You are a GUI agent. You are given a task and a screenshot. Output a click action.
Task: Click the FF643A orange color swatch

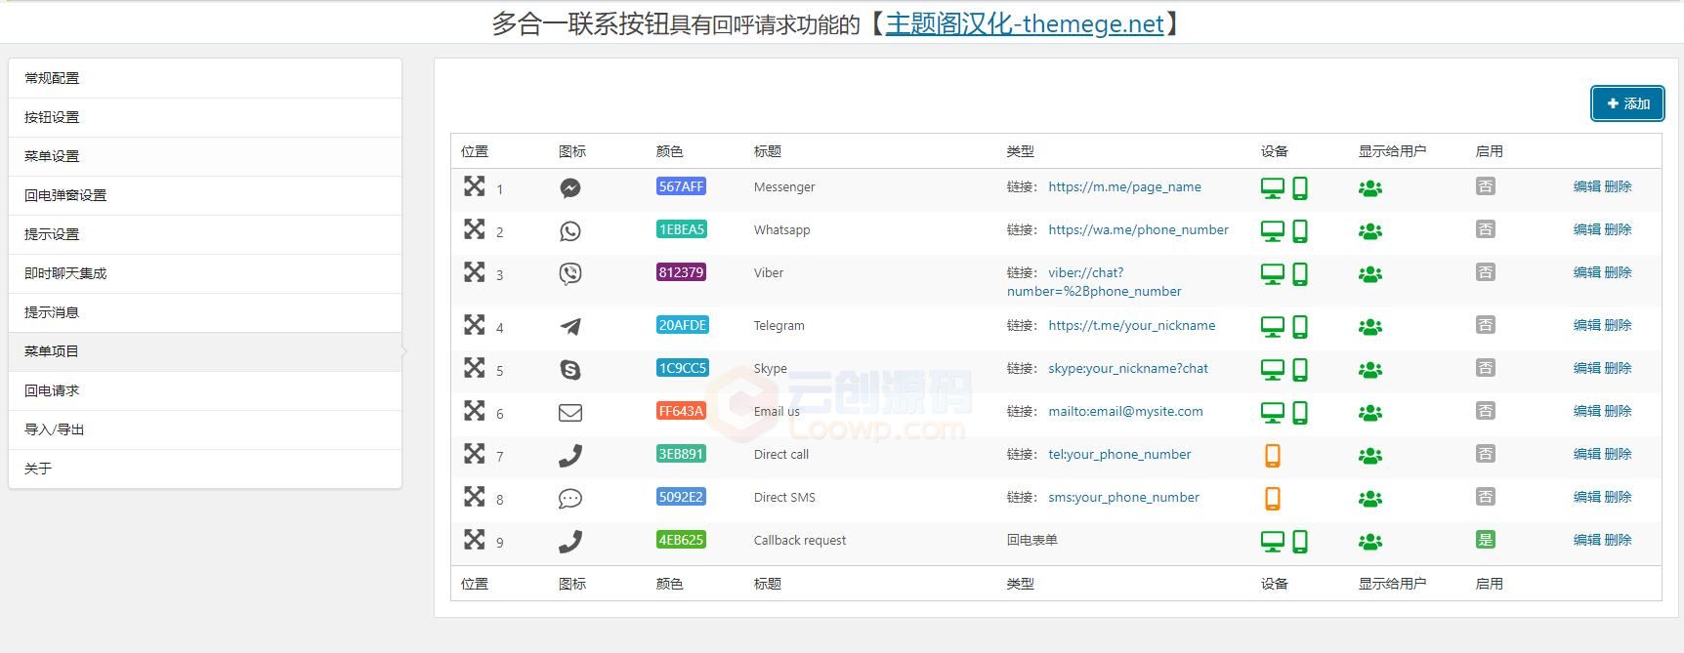[681, 411]
